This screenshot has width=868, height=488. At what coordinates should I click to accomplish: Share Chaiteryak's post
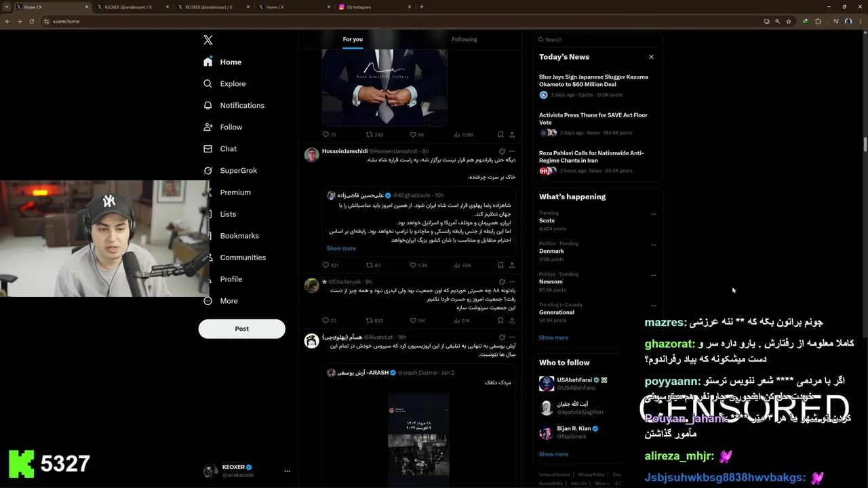point(512,321)
